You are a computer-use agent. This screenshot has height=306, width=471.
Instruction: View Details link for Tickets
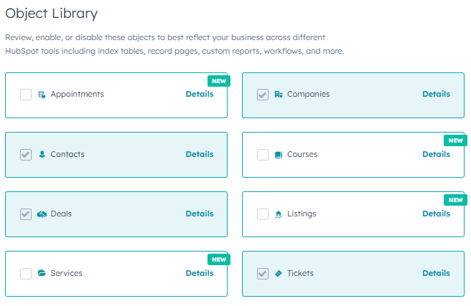pyautogui.click(x=436, y=273)
